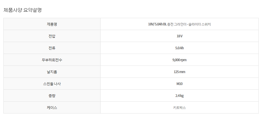The image size is (266, 120).
Task: Click the 제품사양 요약설명 heading
Action: coord(23,10)
